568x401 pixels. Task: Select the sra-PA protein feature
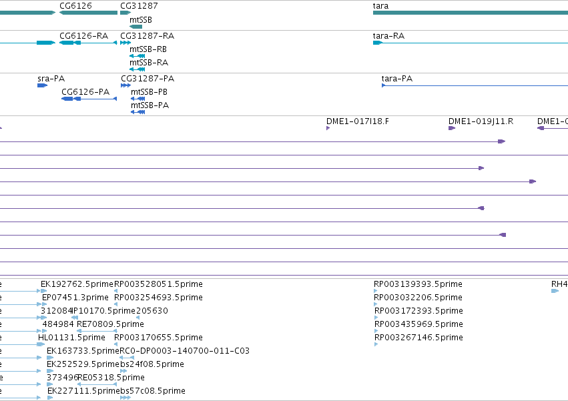pos(42,85)
